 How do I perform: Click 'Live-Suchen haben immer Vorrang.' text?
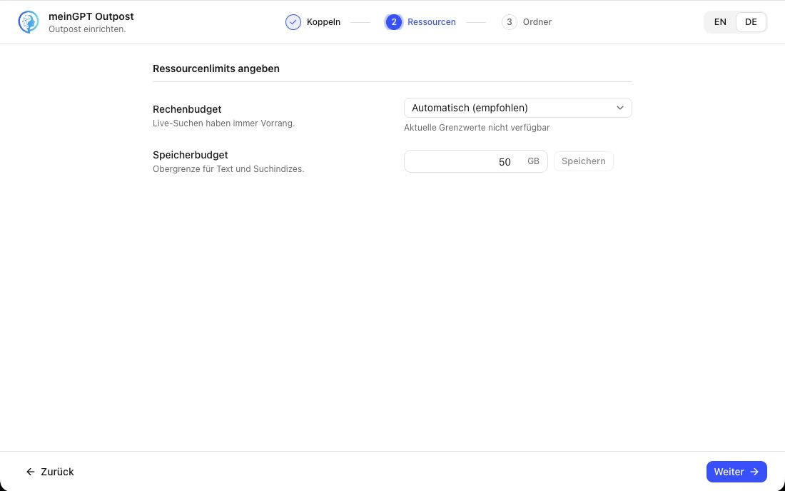(x=224, y=123)
